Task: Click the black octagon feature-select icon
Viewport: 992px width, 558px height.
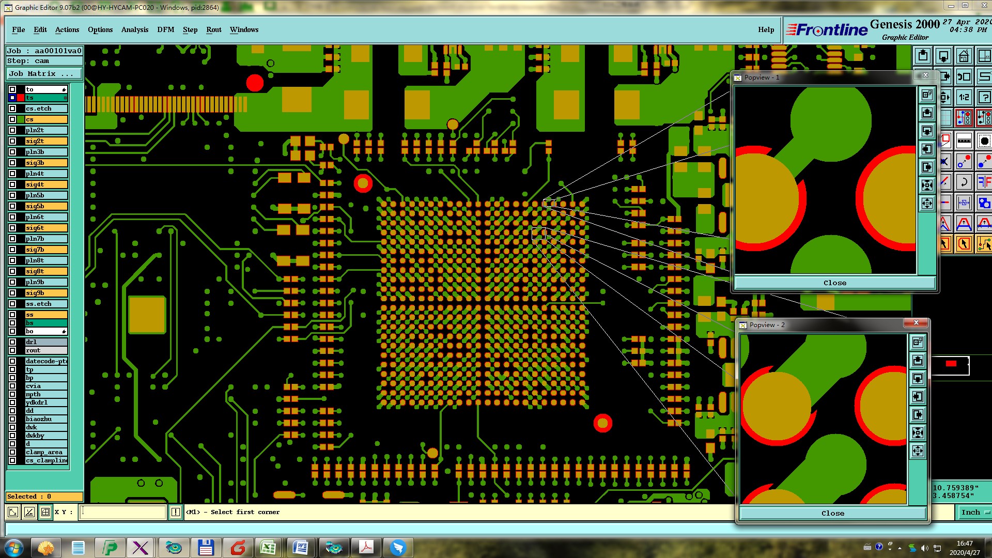Action: tap(984, 140)
